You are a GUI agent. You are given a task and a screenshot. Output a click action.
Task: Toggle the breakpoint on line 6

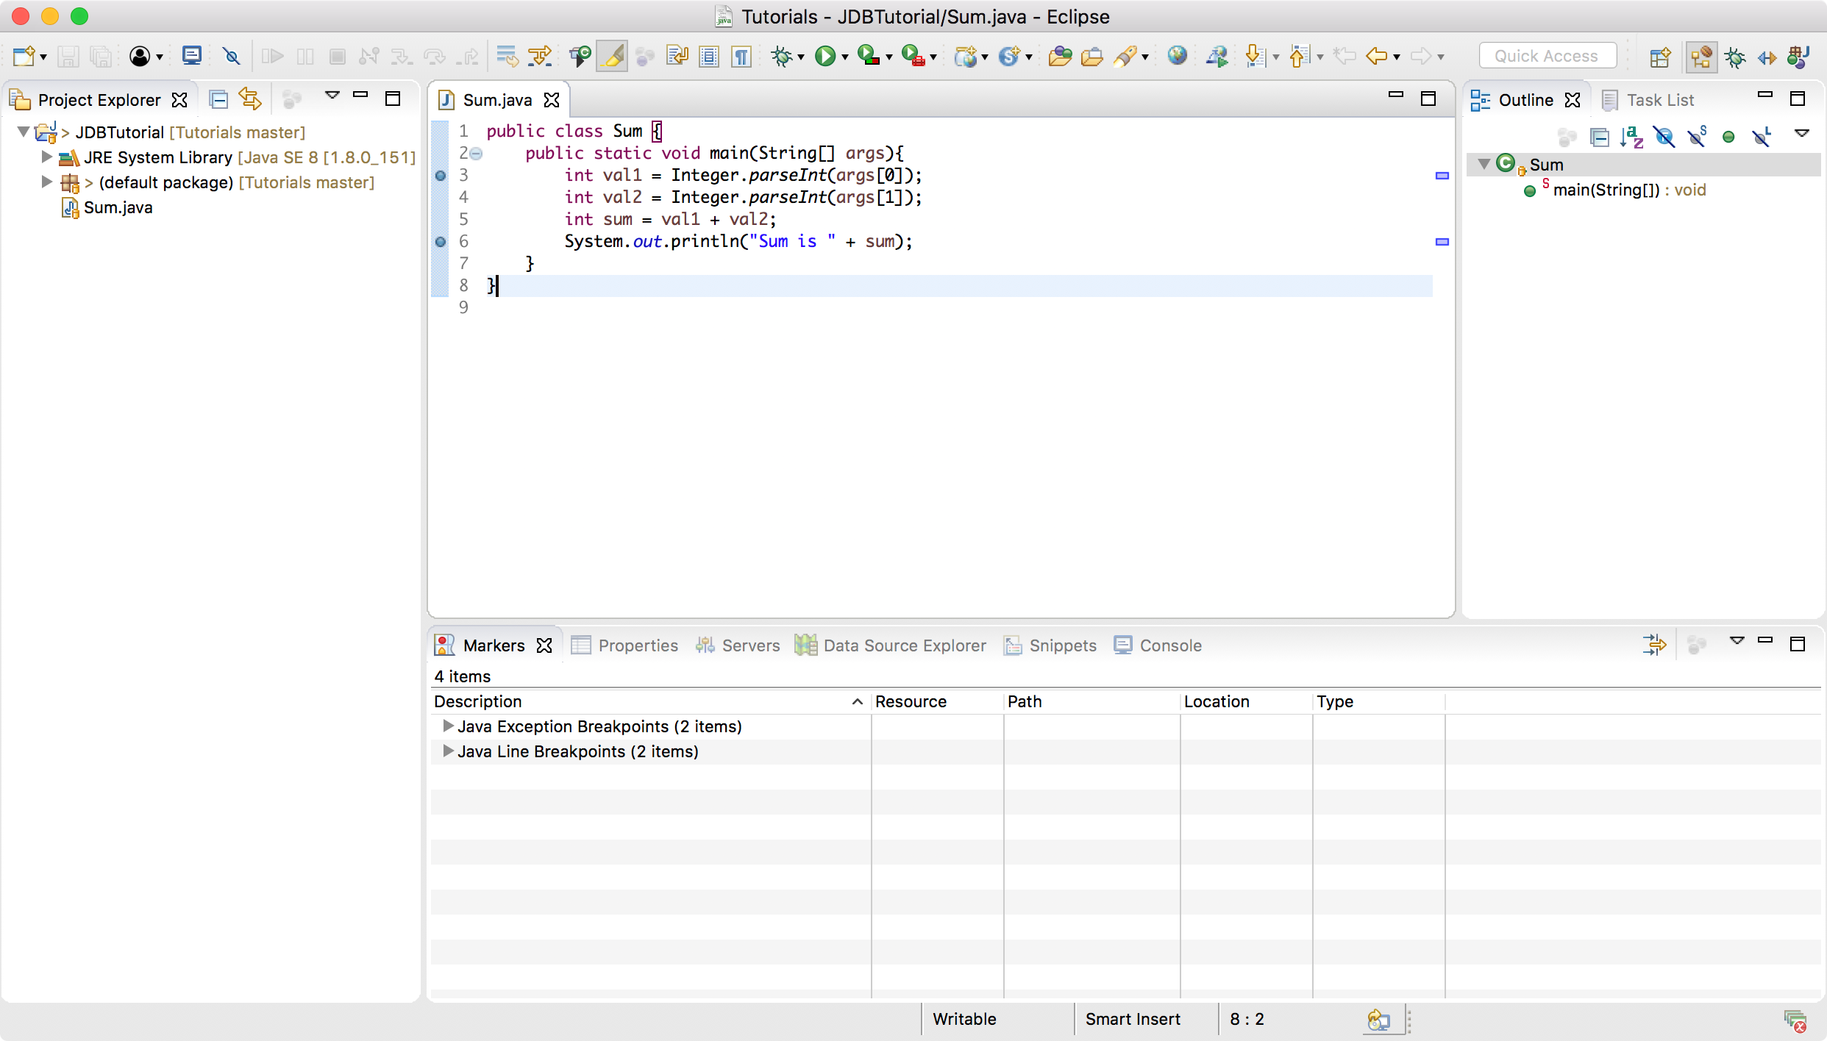point(441,241)
